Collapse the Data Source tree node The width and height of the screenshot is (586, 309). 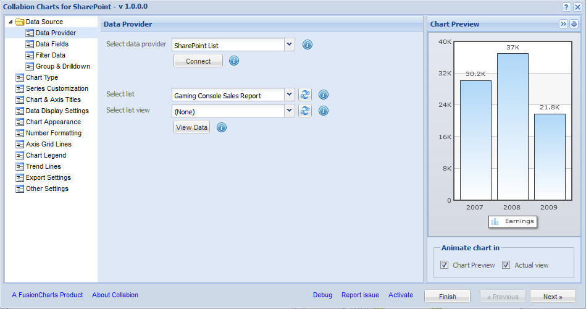coord(10,22)
